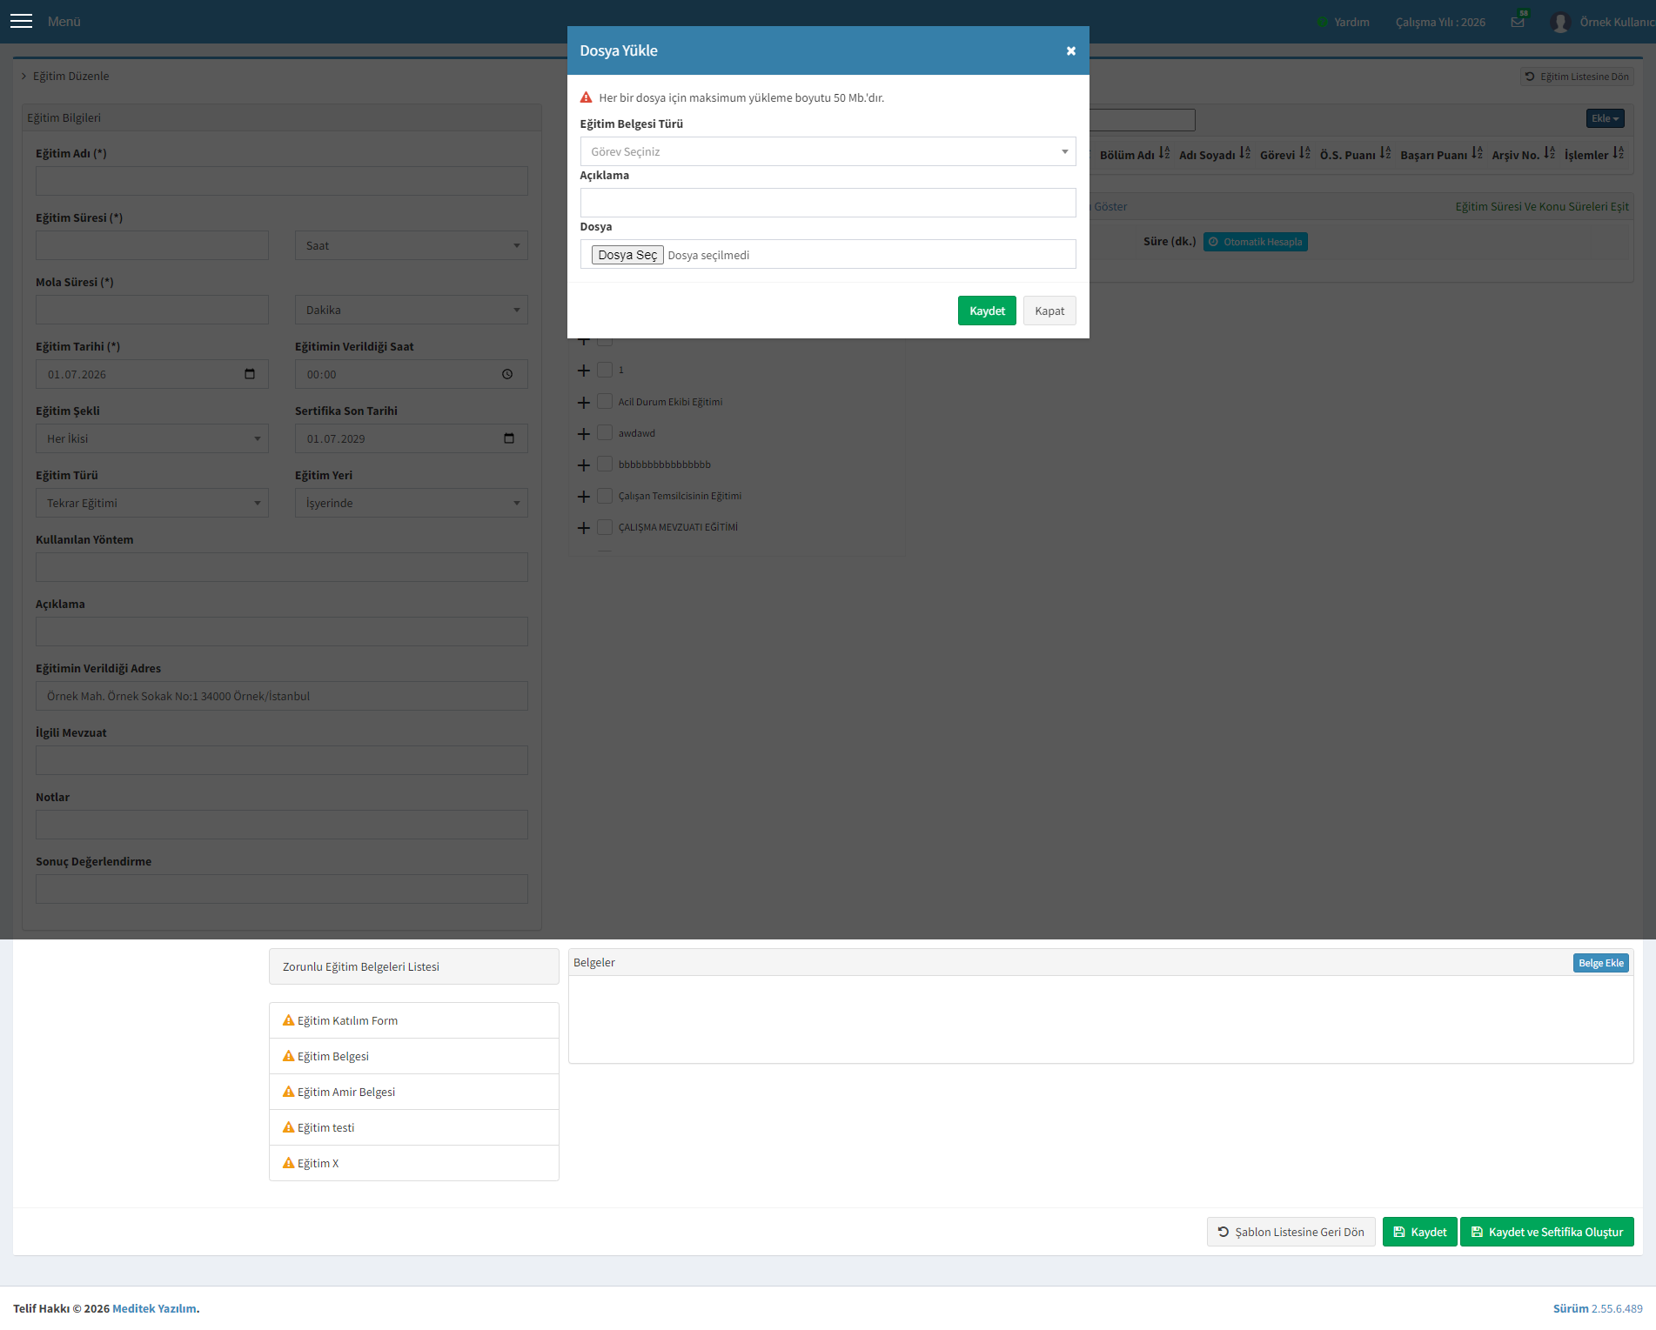Open the Eğitim Yeri dropdown

coord(411,503)
